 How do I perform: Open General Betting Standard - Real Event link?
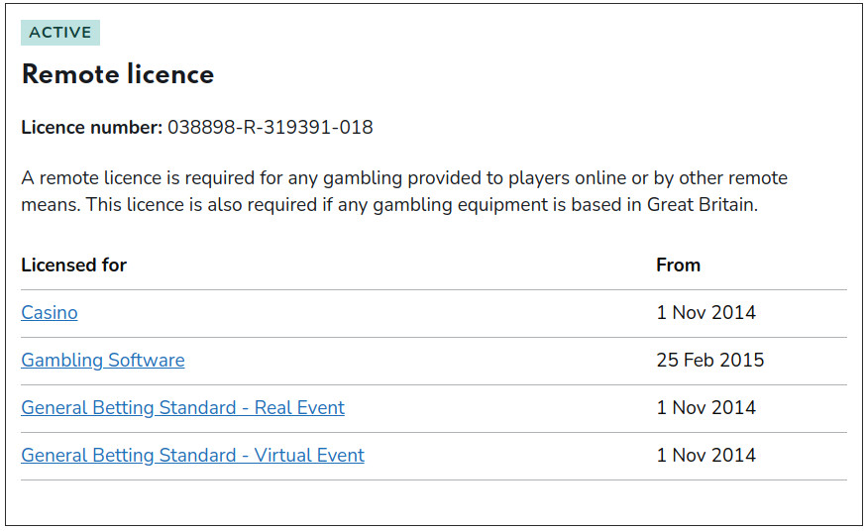coord(182,408)
